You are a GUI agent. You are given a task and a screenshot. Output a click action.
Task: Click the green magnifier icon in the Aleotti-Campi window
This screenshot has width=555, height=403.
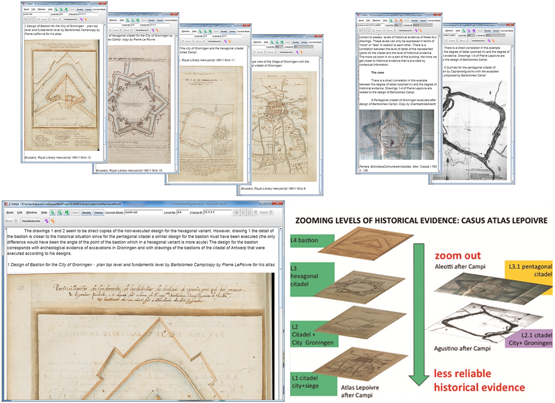coord(391,21)
